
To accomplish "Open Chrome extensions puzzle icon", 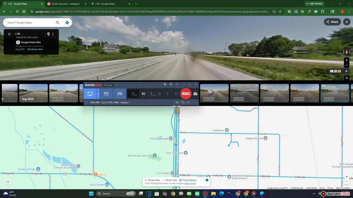I will point(323,11).
